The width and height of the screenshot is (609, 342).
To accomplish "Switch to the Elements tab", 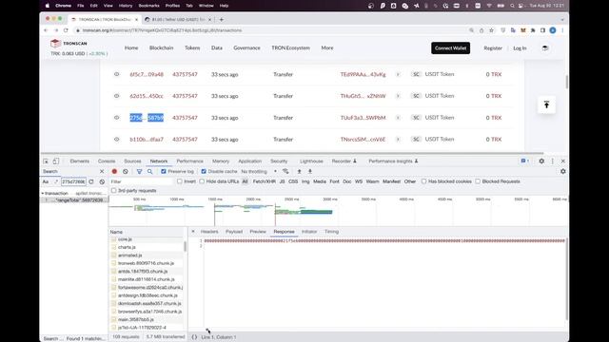I will (80, 161).
